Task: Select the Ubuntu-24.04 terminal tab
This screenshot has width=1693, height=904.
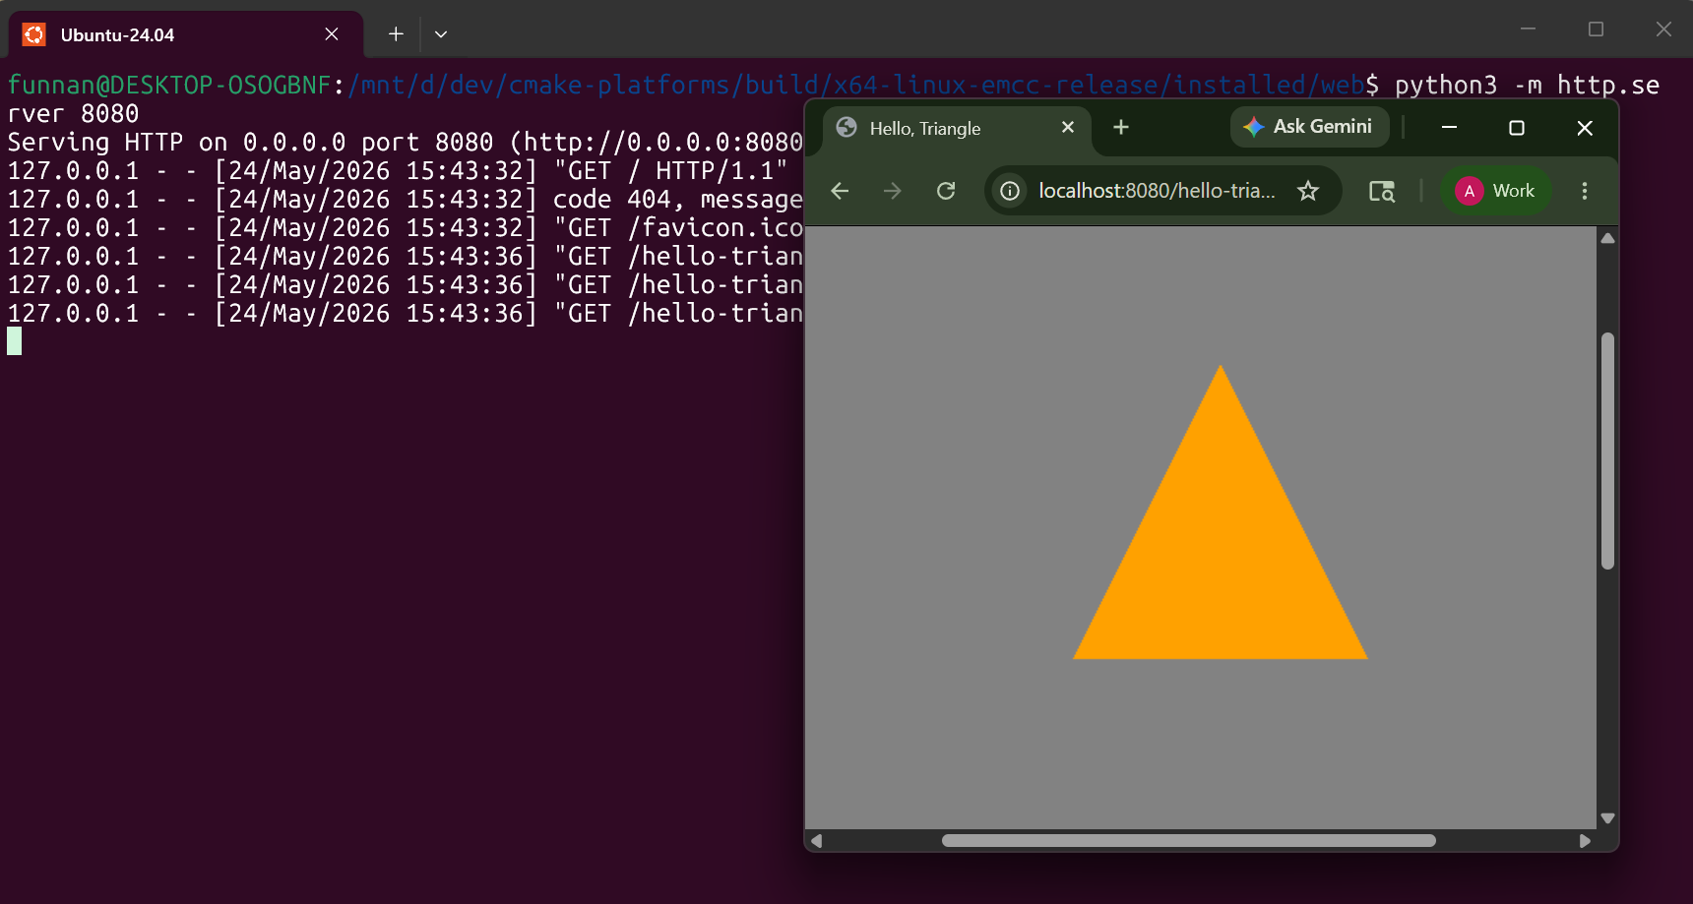Action: (x=186, y=34)
